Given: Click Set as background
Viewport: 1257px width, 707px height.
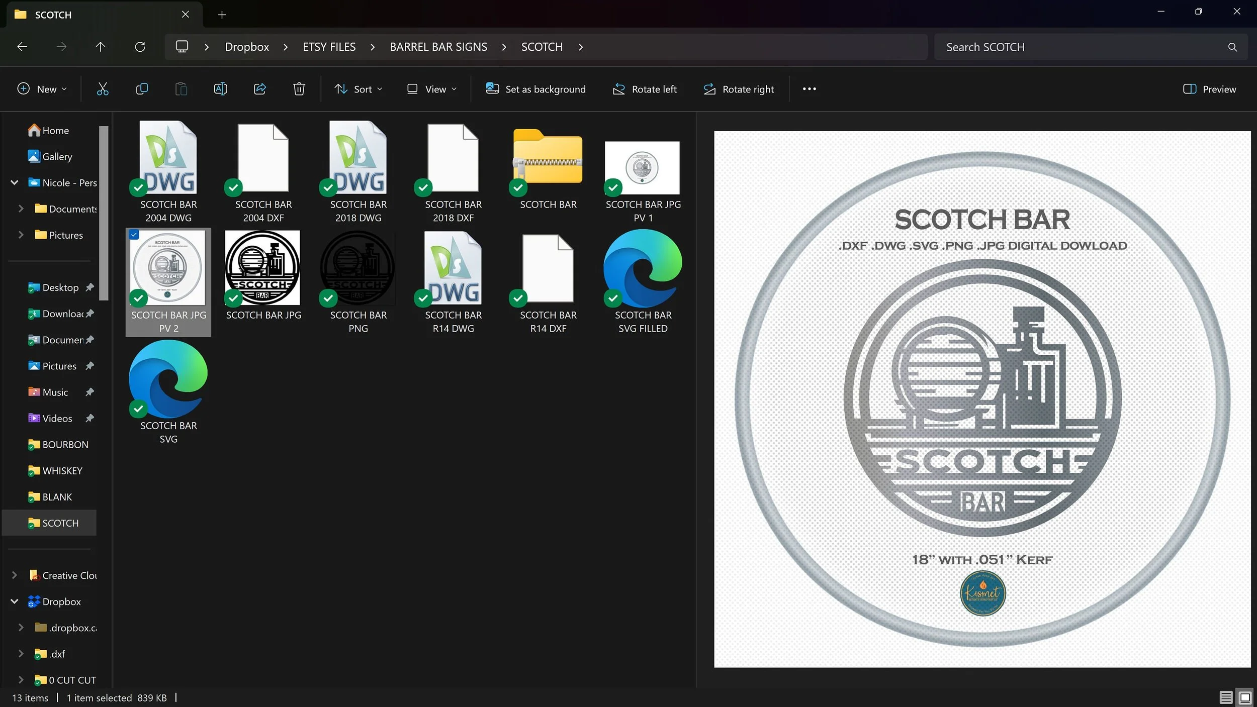Looking at the screenshot, I should 535,89.
